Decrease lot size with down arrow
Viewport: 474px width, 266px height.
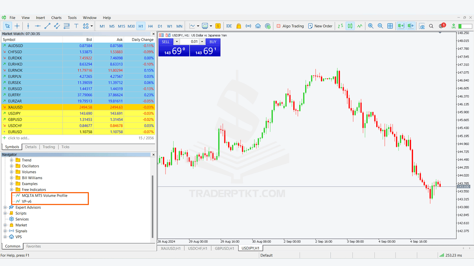177,42
